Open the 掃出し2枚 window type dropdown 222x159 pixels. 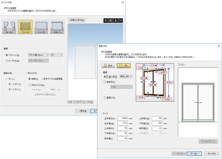click(126, 76)
